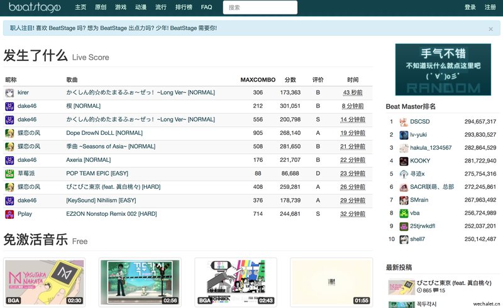Open the 02:43 BGA song thumbnail
This screenshot has width=503, height=308.
(235, 282)
